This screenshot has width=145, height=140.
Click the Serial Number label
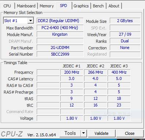tap(21, 54)
